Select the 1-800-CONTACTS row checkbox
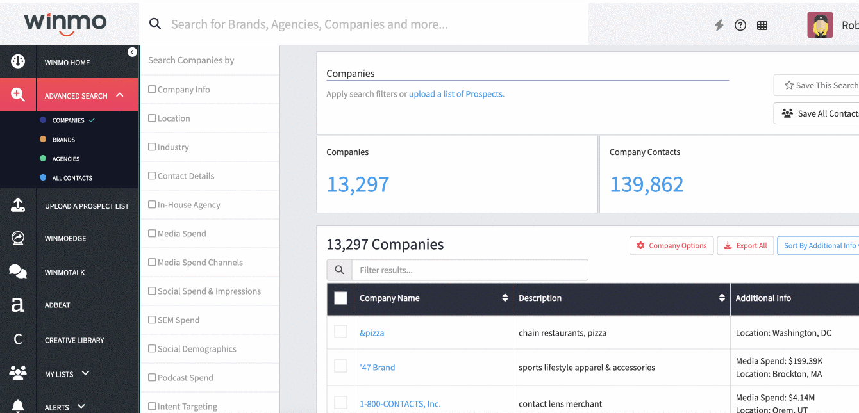859x413 pixels. (341, 403)
